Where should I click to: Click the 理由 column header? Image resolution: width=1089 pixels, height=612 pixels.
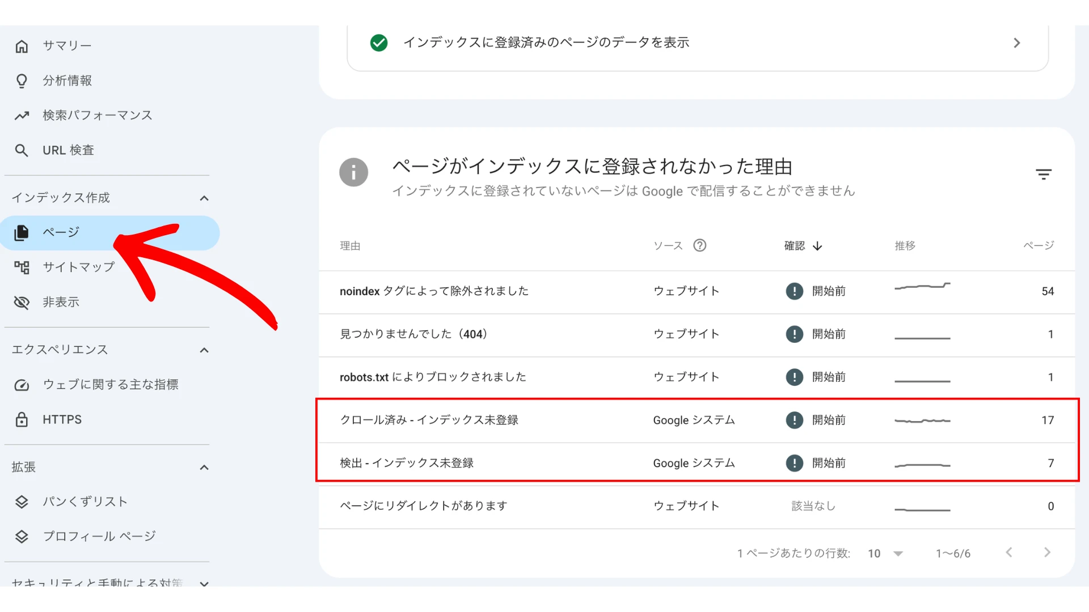click(x=350, y=246)
